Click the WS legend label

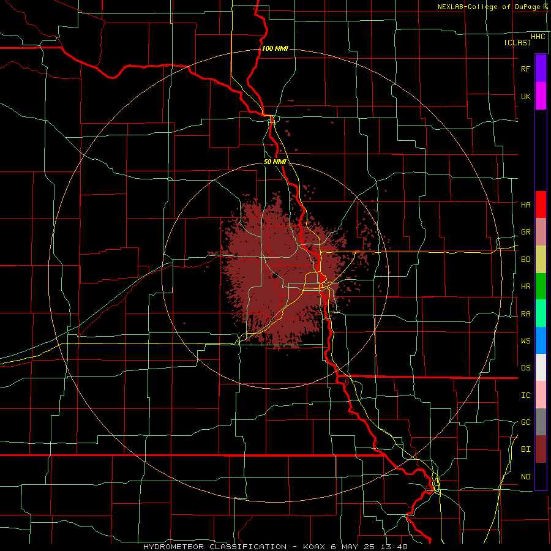click(525, 340)
